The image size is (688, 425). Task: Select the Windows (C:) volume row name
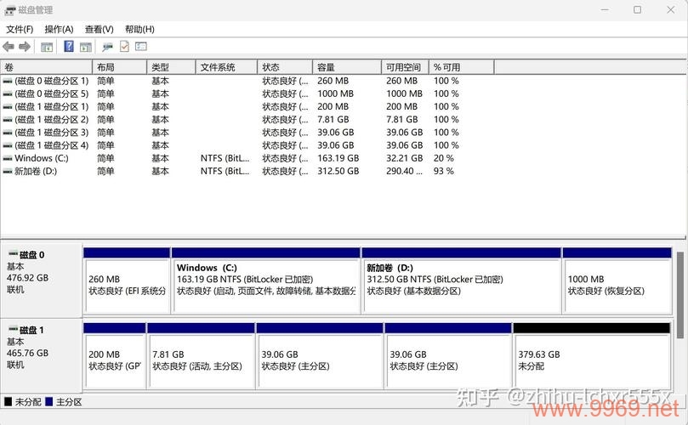click(41, 158)
